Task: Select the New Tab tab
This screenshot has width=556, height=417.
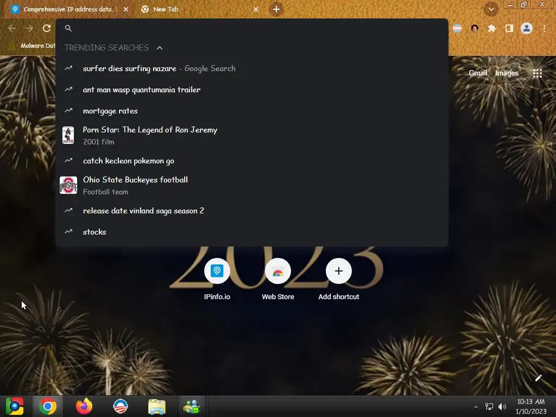Action: (x=199, y=9)
